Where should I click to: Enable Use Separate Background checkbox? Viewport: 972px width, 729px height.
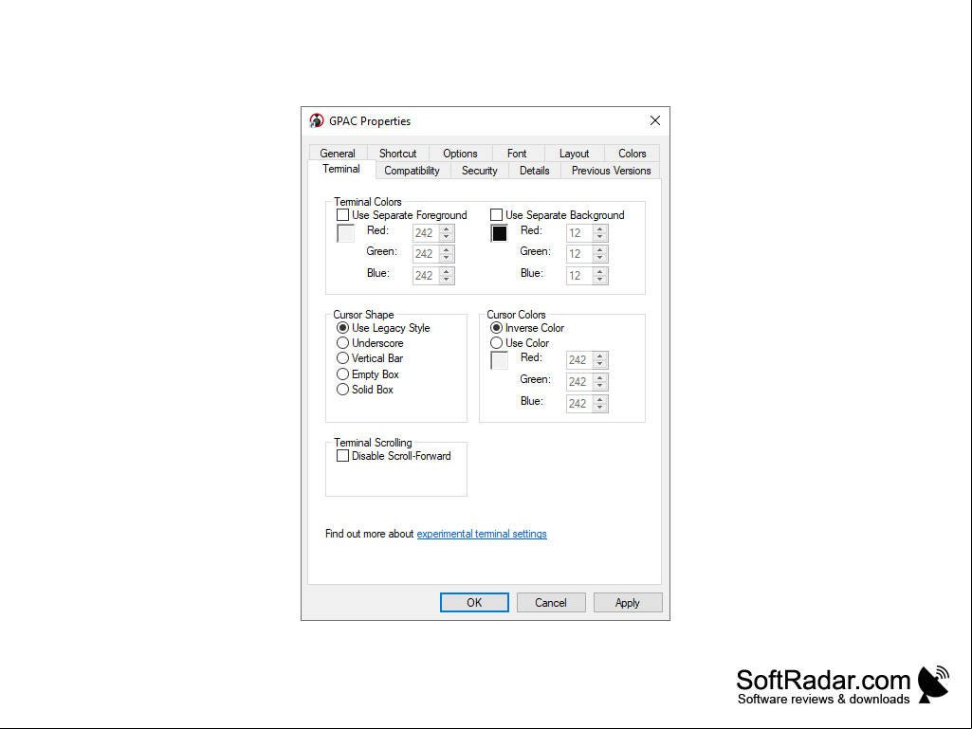click(497, 215)
